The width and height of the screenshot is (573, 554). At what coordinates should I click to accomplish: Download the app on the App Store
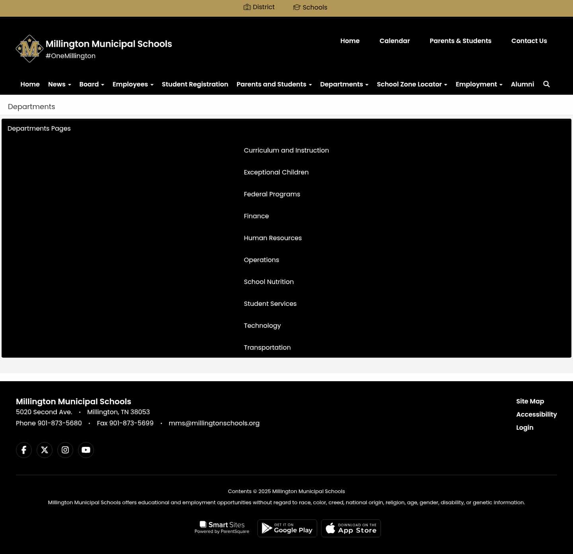click(351, 529)
